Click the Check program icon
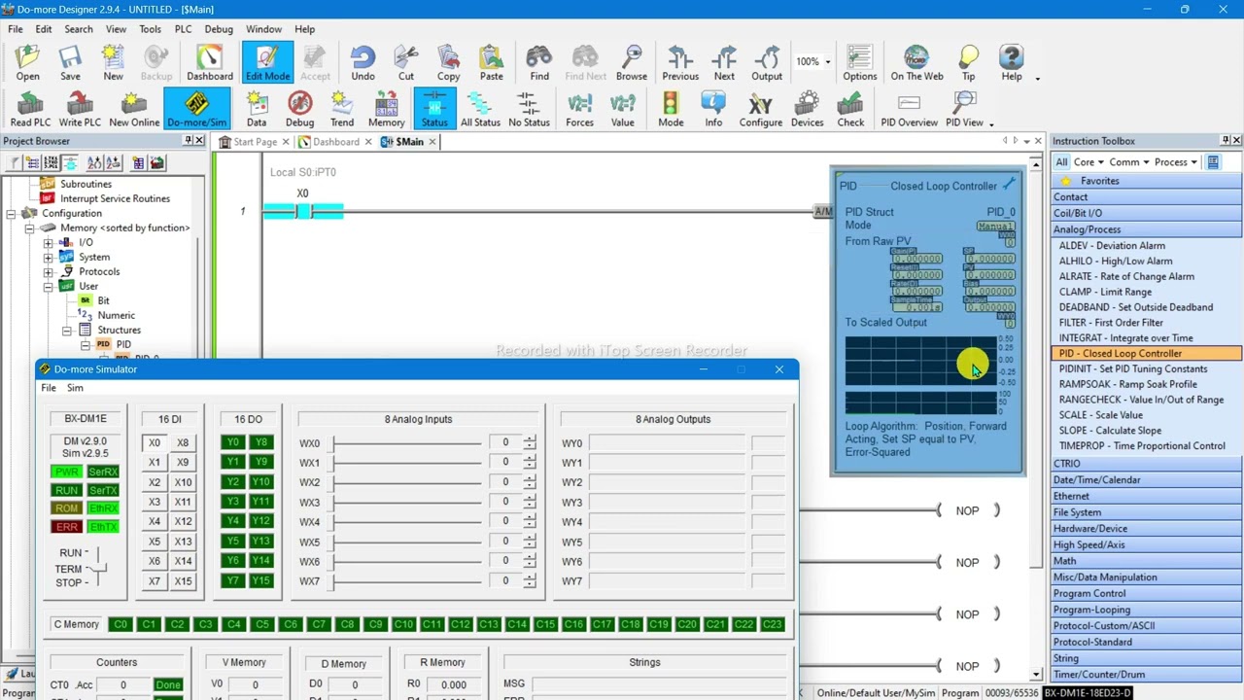This screenshot has width=1244, height=700. [x=850, y=109]
